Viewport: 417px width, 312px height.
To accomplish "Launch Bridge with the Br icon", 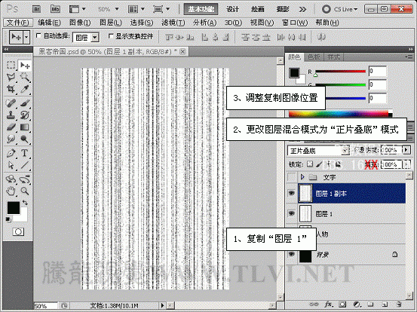I will [x=37, y=9].
